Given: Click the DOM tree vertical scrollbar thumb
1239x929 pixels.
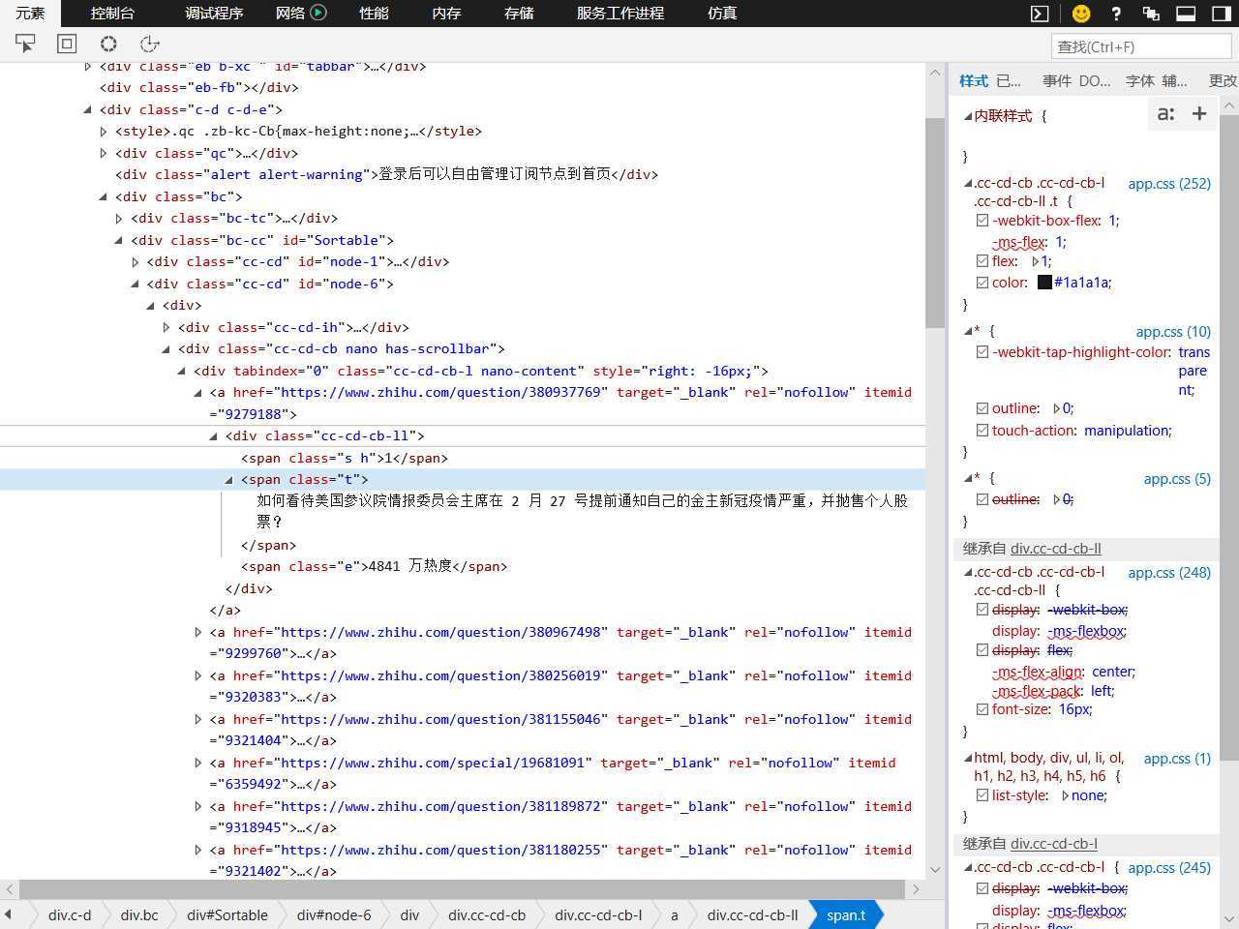Looking at the screenshot, I should pos(935,223).
